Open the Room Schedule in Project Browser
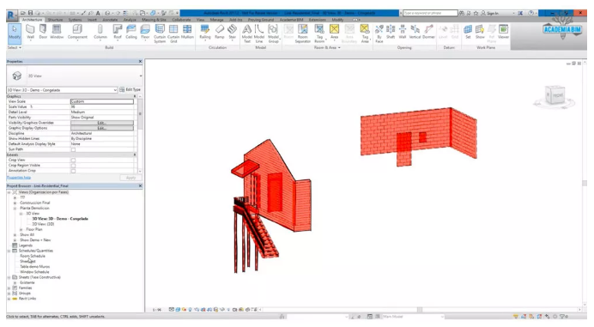 33,256
